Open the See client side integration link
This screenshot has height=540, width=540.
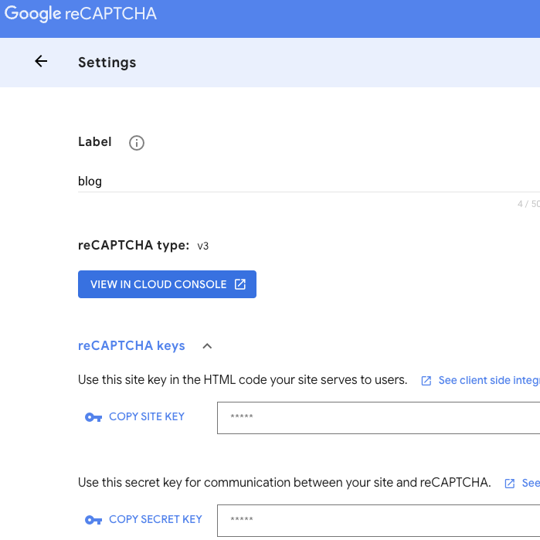pos(489,381)
